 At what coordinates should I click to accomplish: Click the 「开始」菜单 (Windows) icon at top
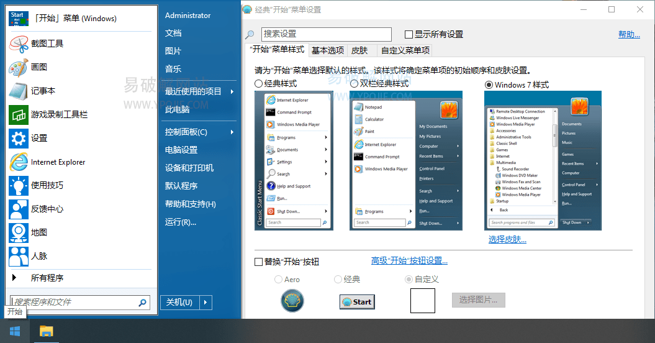coord(19,19)
